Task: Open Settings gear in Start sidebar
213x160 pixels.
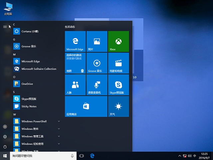Action: 5,137
